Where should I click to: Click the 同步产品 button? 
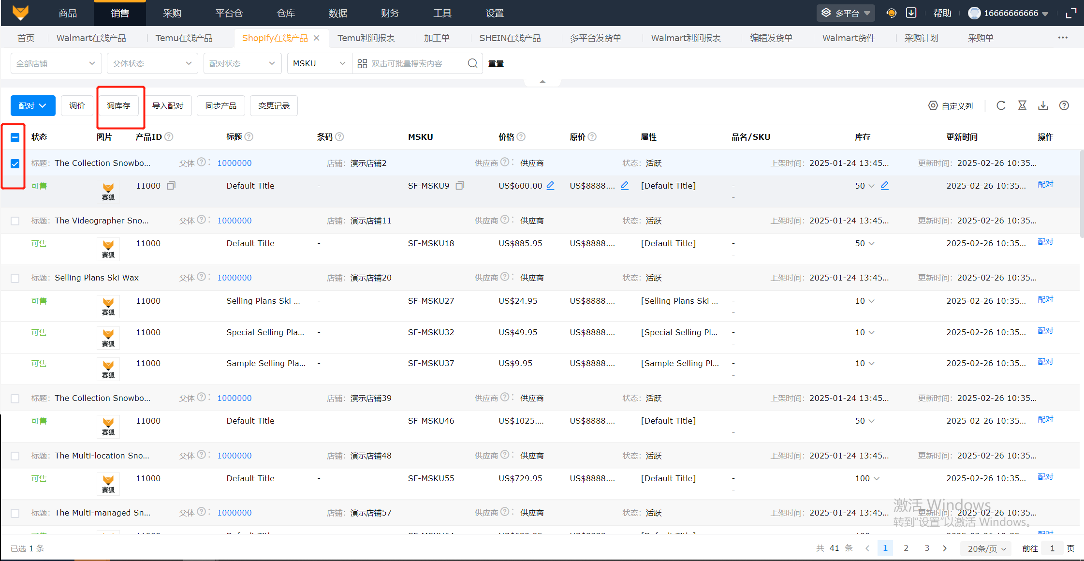point(220,105)
